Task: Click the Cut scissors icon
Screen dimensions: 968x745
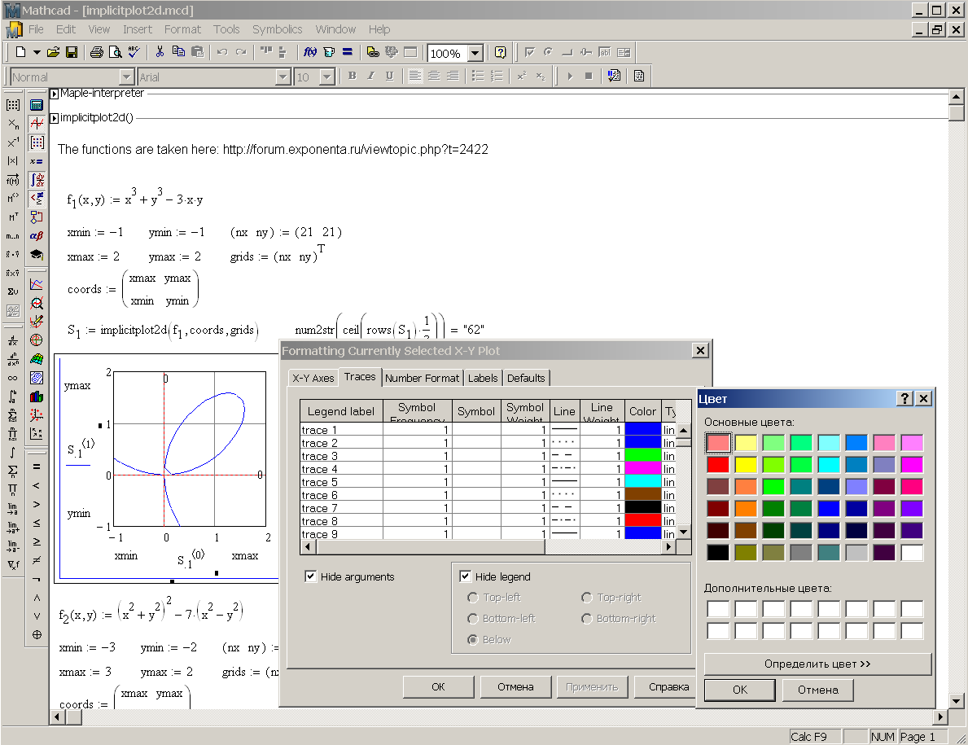Action: point(160,52)
